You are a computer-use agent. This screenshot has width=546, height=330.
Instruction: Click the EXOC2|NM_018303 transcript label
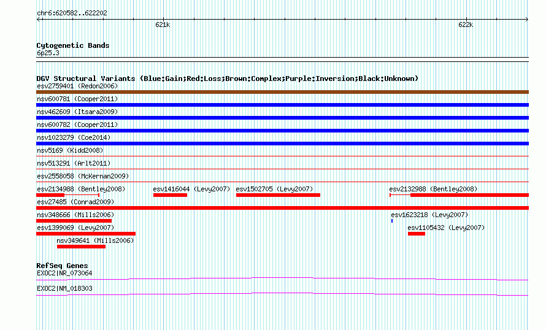click(x=64, y=288)
